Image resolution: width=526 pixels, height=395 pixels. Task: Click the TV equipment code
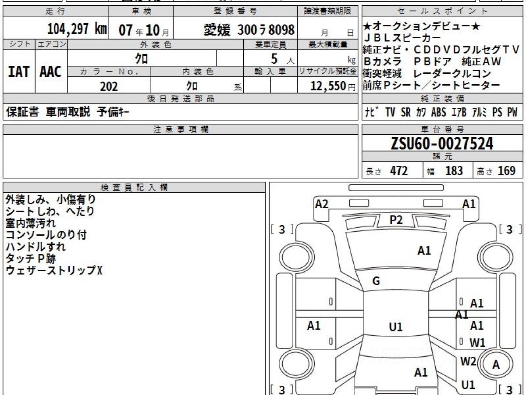coord(390,112)
